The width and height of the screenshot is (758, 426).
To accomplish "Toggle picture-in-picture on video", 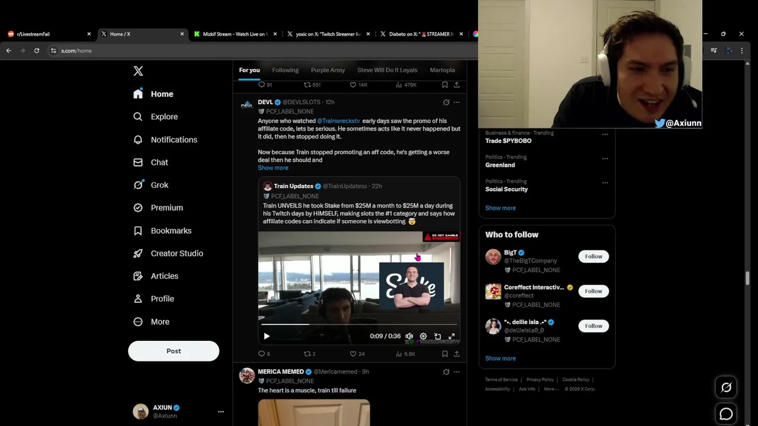I will 438,336.
